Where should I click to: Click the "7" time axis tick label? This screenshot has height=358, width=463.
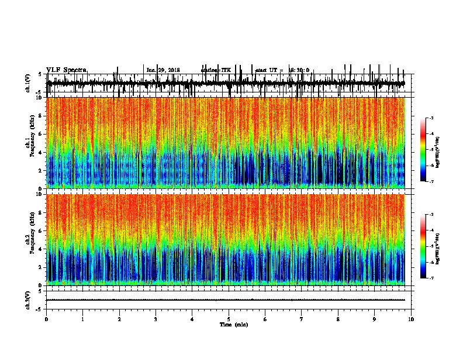click(302, 319)
